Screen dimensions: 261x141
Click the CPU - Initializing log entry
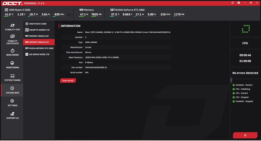point(241,89)
